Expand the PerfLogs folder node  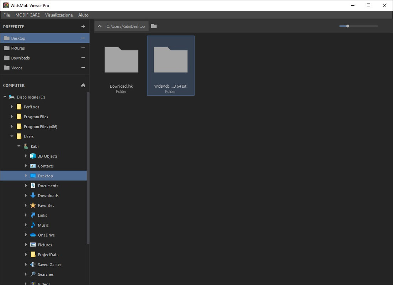(x=12, y=107)
